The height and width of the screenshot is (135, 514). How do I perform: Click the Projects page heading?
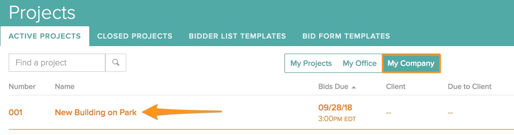[42, 13]
